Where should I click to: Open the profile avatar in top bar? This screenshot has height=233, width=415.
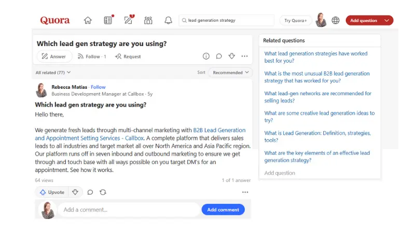(321, 20)
